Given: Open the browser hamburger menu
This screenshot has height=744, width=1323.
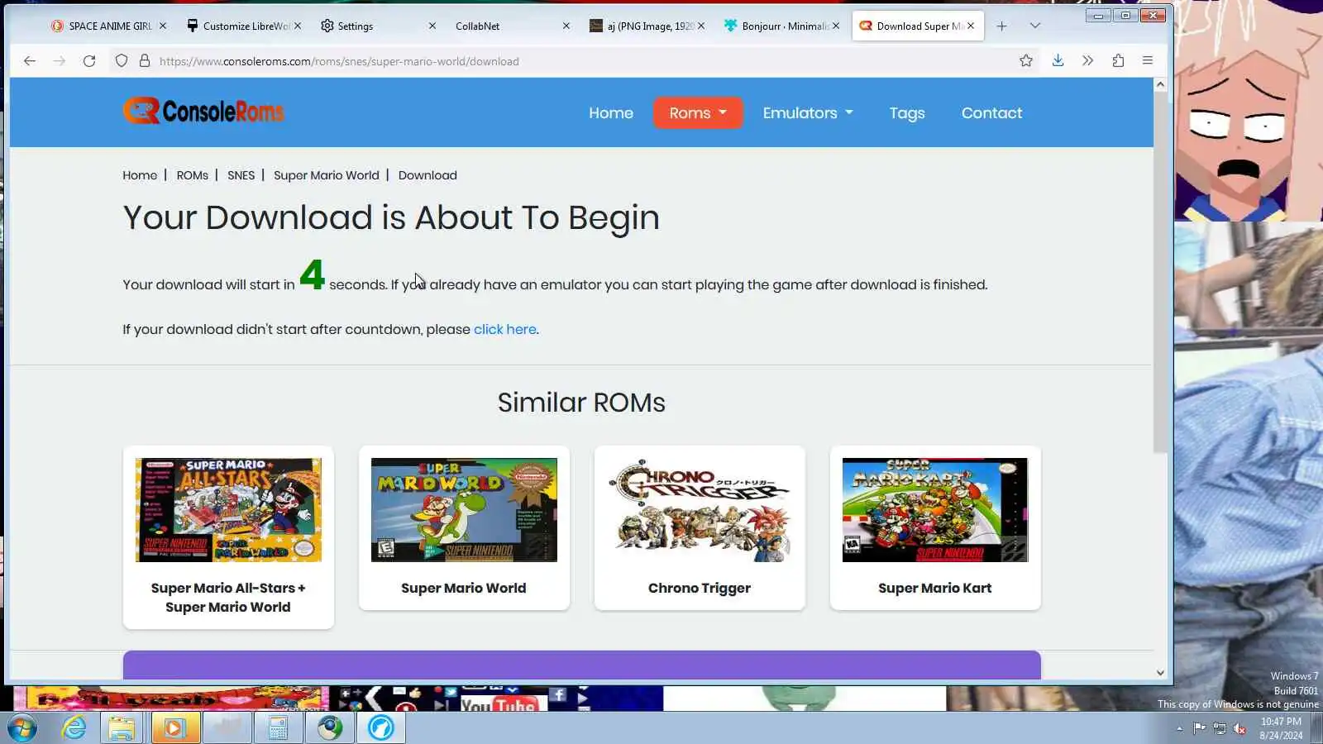Looking at the screenshot, I should [1148, 60].
